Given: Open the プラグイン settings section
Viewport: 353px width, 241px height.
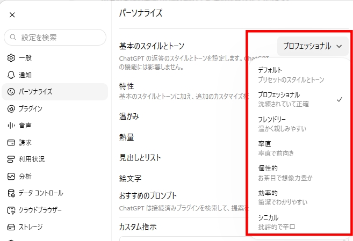Looking at the screenshot, I should 55,108.
